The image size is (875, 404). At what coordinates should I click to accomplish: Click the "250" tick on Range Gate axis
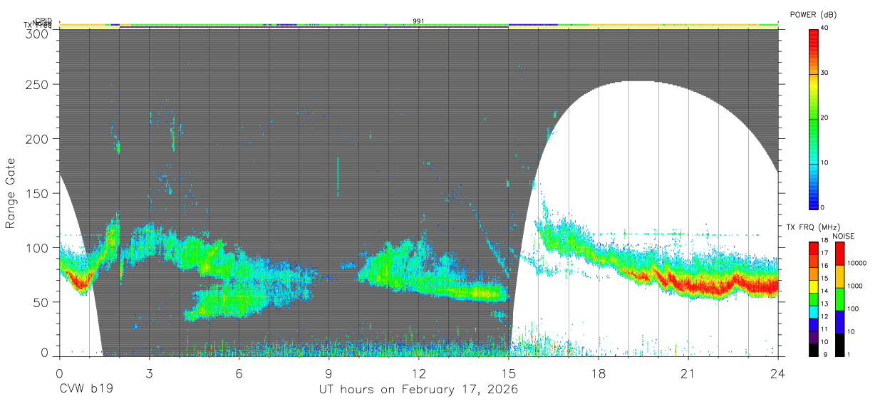[x=37, y=85]
